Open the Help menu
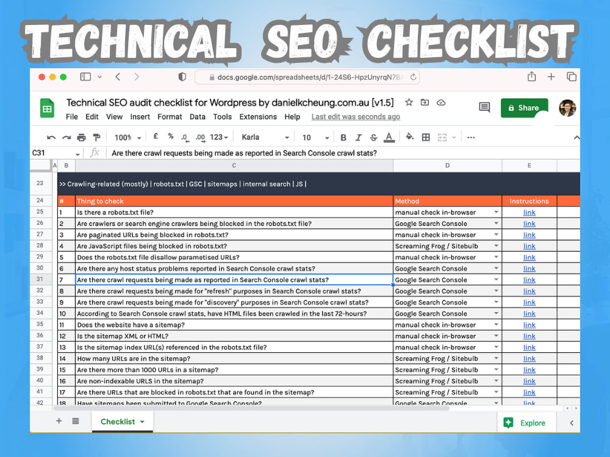Image resolution: width=610 pixels, height=457 pixels. click(292, 117)
